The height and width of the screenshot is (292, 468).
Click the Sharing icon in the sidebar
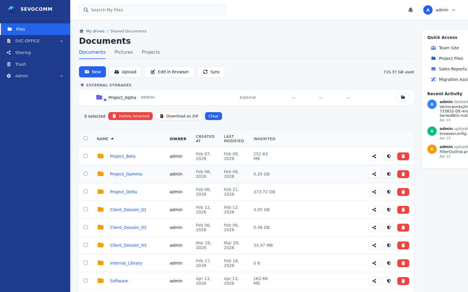pos(9,52)
